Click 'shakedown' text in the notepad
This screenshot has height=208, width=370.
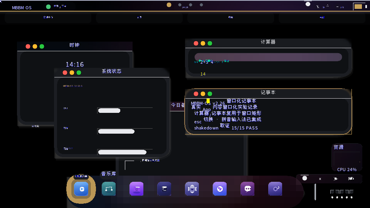[206, 128]
